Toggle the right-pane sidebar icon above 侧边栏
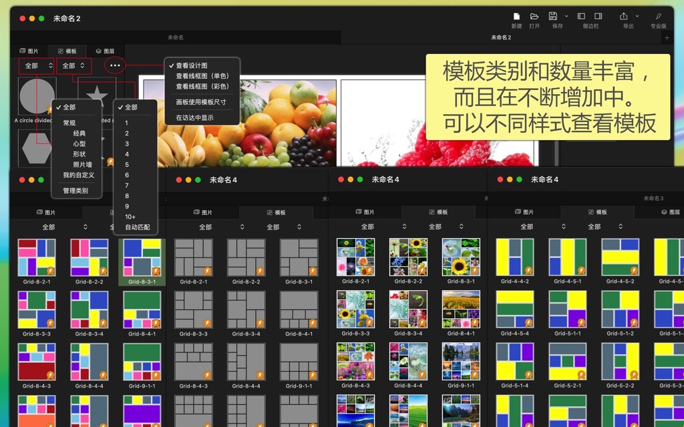684x427 pixels. pos(598,17)
